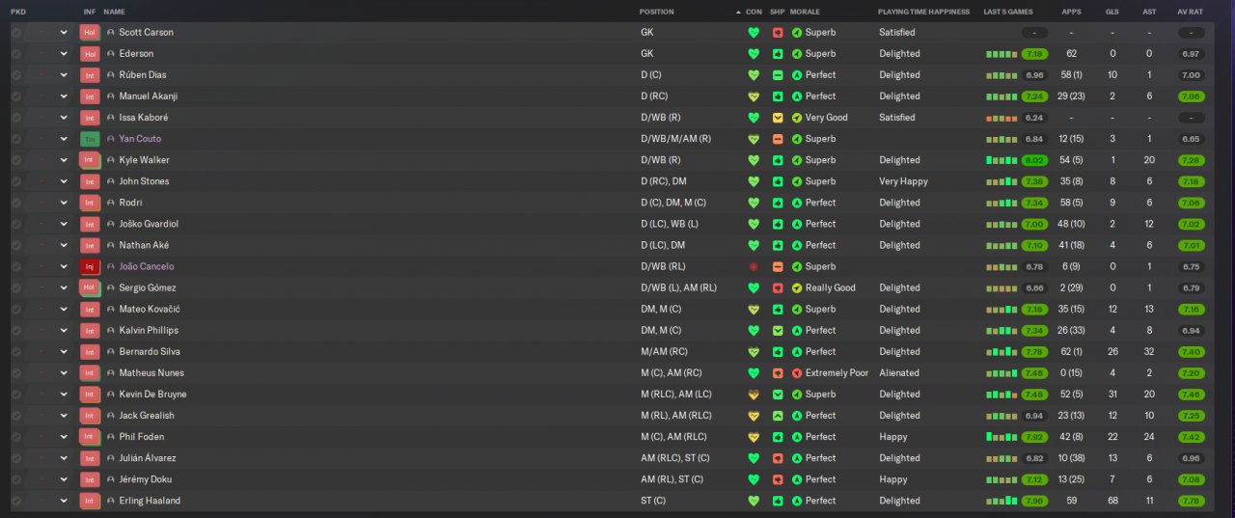Click Ederson's 'Hol' info badge
1235x518 pixels.
tap(90, 53)
